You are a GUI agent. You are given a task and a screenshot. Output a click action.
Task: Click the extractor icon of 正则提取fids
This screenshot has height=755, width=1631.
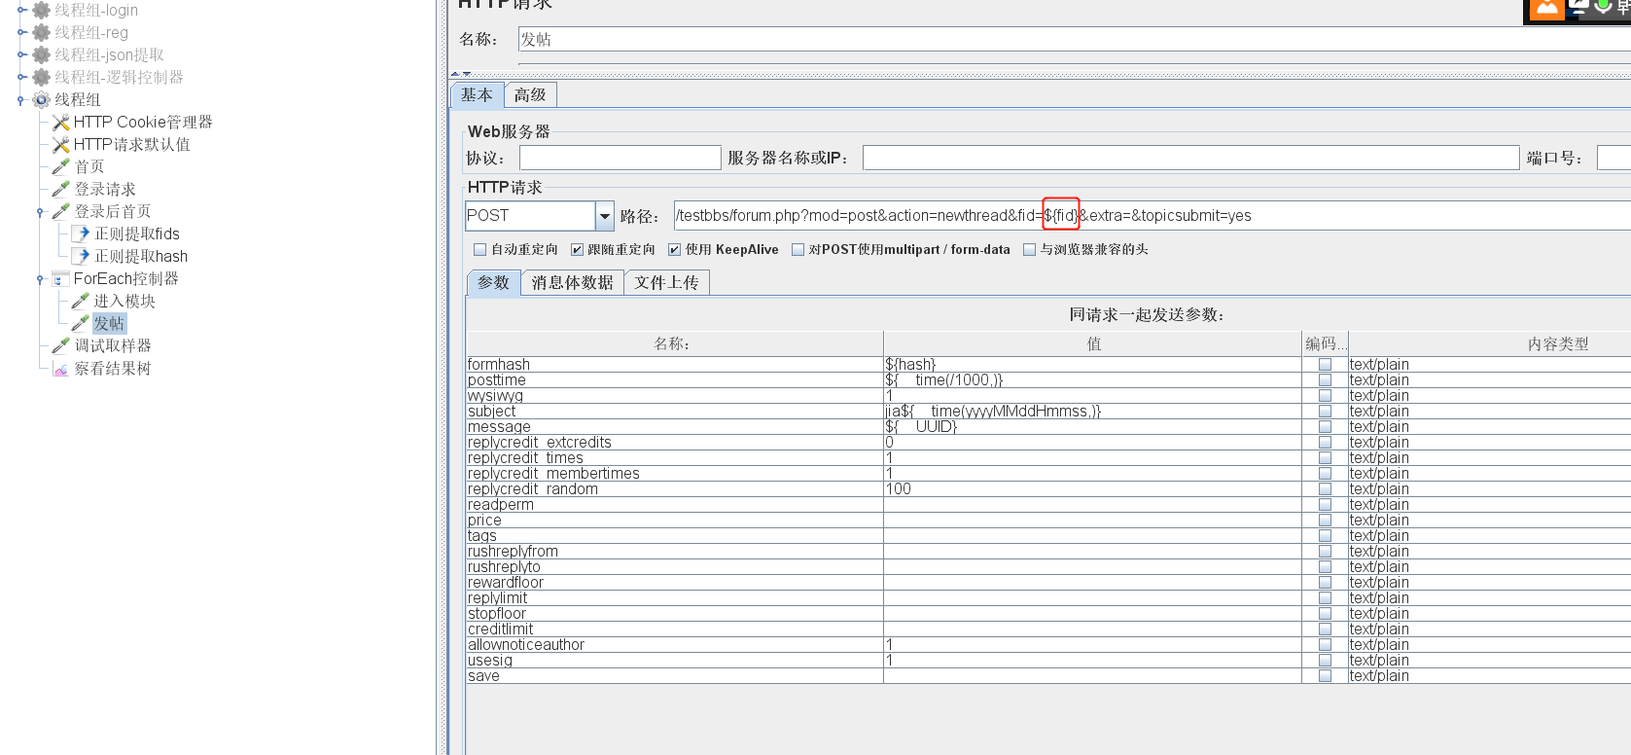click(x=81, y=234)
